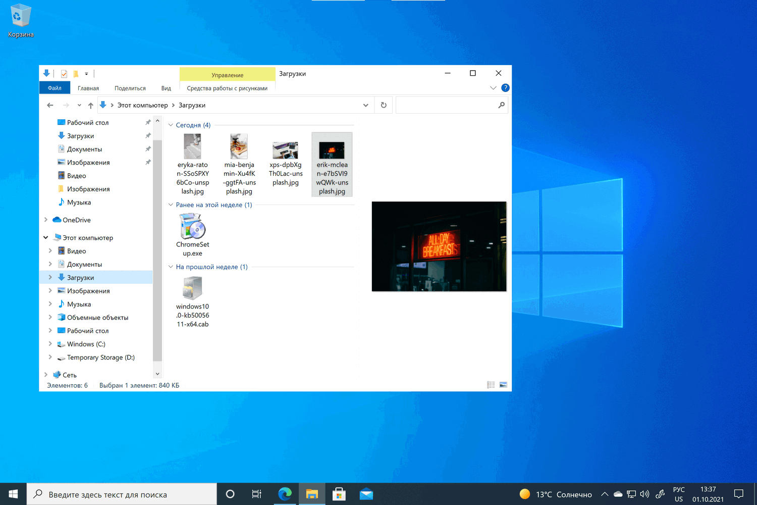Expand the OneDrive tree node
757x505 pixels.
coord(46,220)
